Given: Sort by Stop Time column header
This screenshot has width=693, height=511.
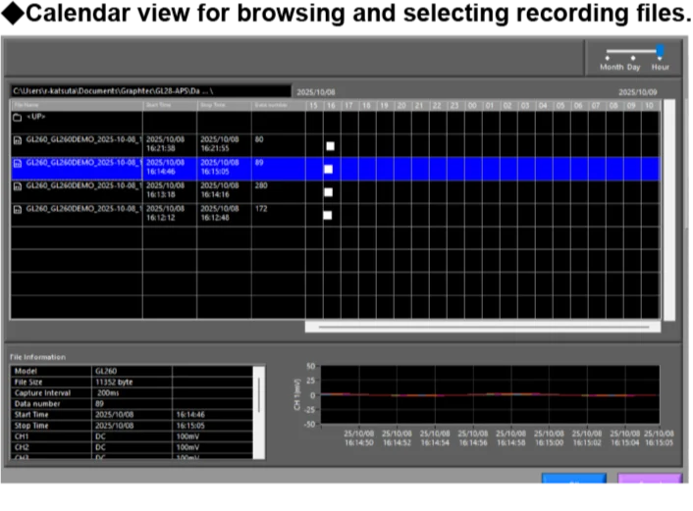Looking at the screenshot, I should click(223, 104).
